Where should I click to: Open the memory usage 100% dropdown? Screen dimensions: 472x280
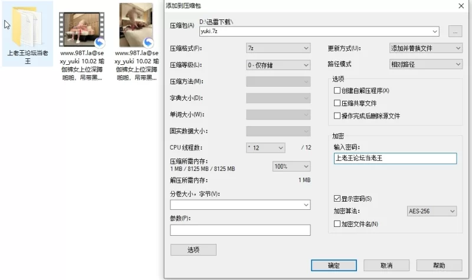point(291,166)
